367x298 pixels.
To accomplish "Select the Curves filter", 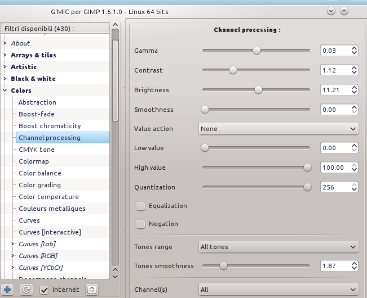I will pos(29,220).
